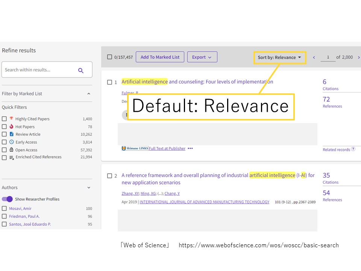361x271 pixels.
Task: Expand the Authors filter section chevron
Action: tap(89, 187)
